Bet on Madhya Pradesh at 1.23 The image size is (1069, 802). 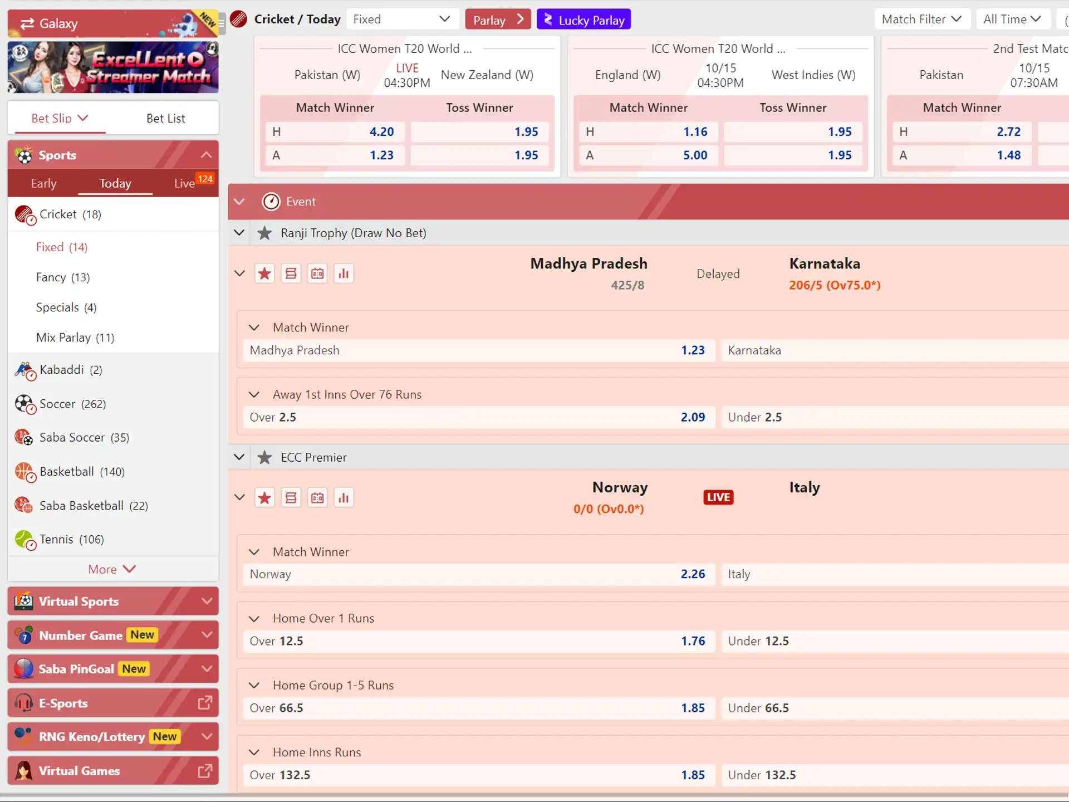(479, 350)
